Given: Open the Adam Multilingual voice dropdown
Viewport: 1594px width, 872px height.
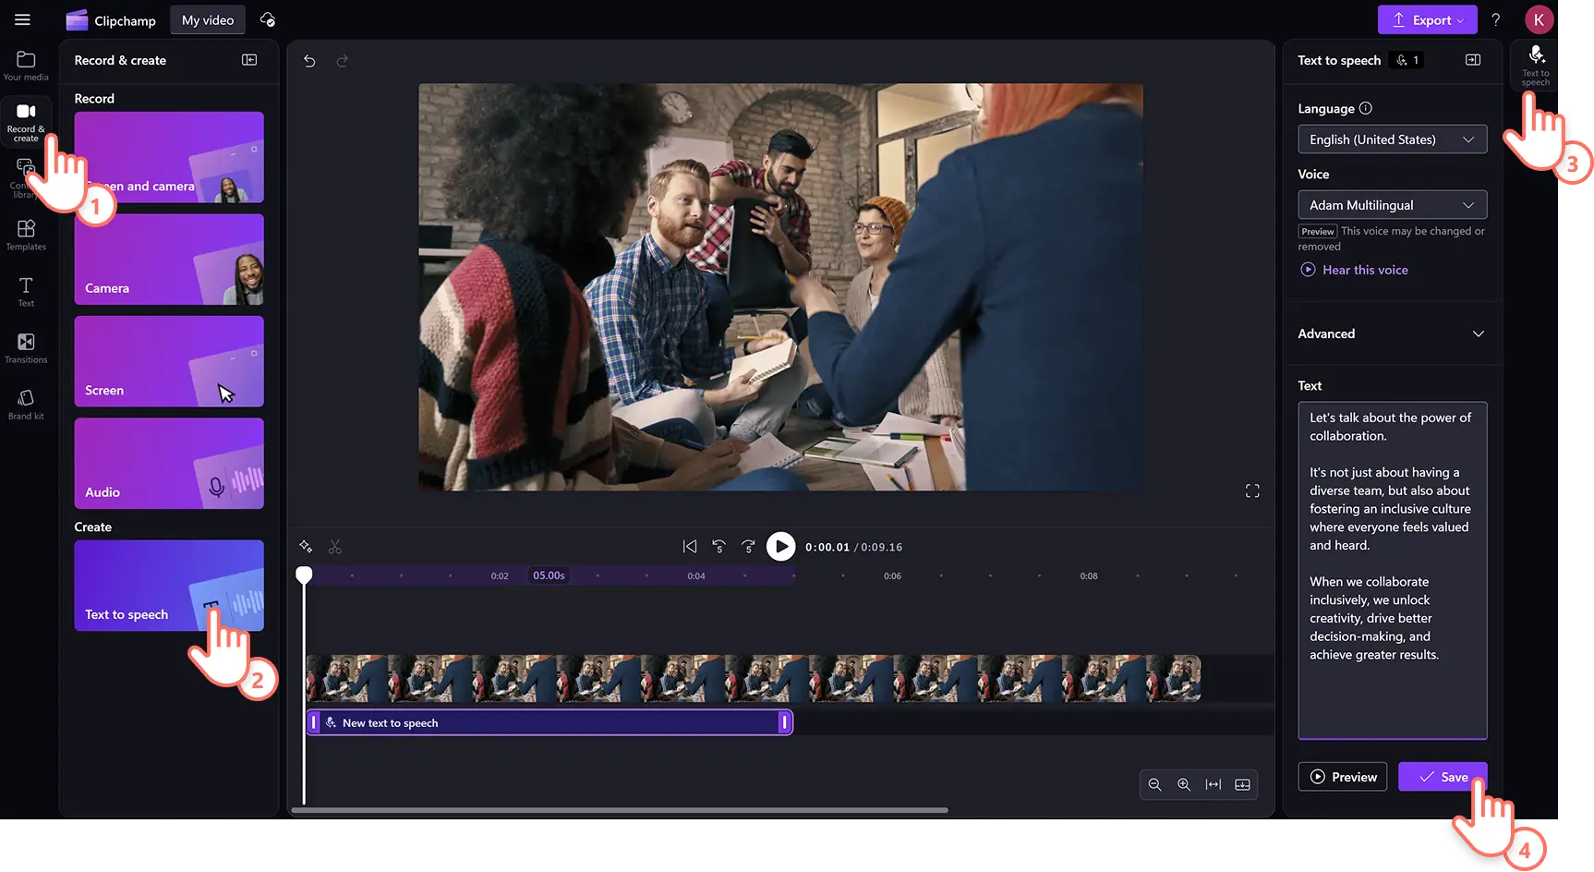Looking at the screenshot, I should click(1393, 205).
